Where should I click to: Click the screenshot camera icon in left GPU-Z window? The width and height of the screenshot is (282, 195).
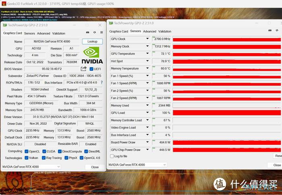coord(87,32)
